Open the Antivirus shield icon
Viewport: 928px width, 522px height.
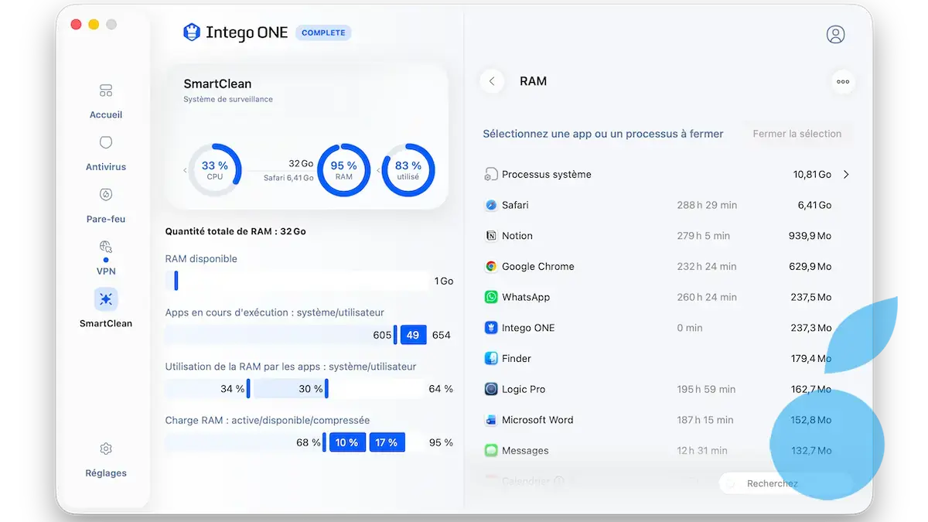106,143
